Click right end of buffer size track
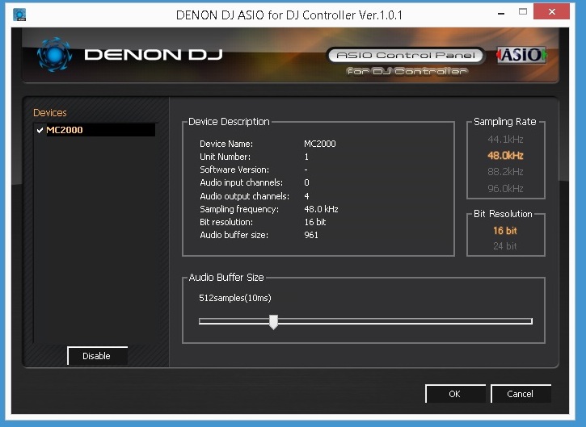Screen dimensions: 586x427 point(529,321)
